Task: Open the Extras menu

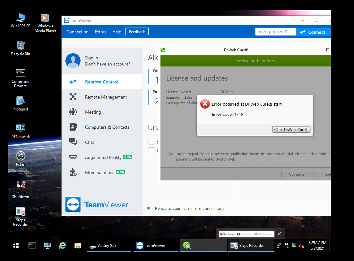Action: 100,32
